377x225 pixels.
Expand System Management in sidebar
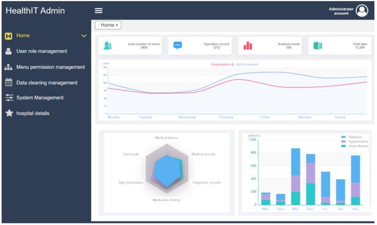tap(40, 98)
